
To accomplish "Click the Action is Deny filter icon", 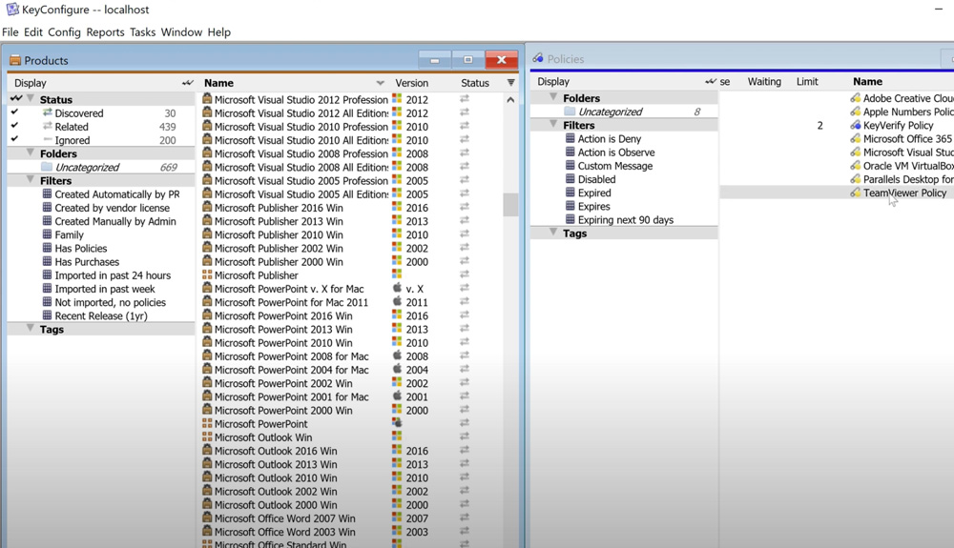I will click(570, 138).
